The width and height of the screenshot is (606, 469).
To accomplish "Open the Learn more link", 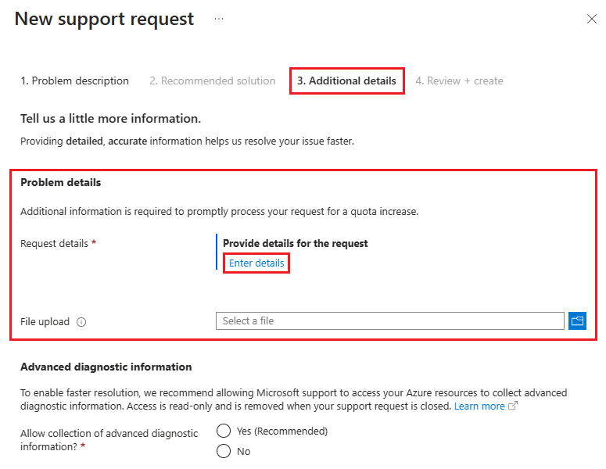I will pos(479,406).
